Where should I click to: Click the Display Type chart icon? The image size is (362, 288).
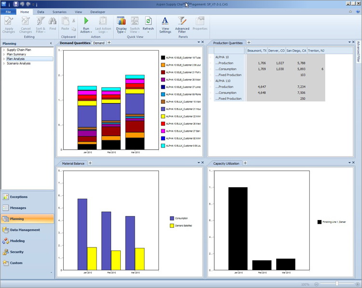(x=121, y=21)
